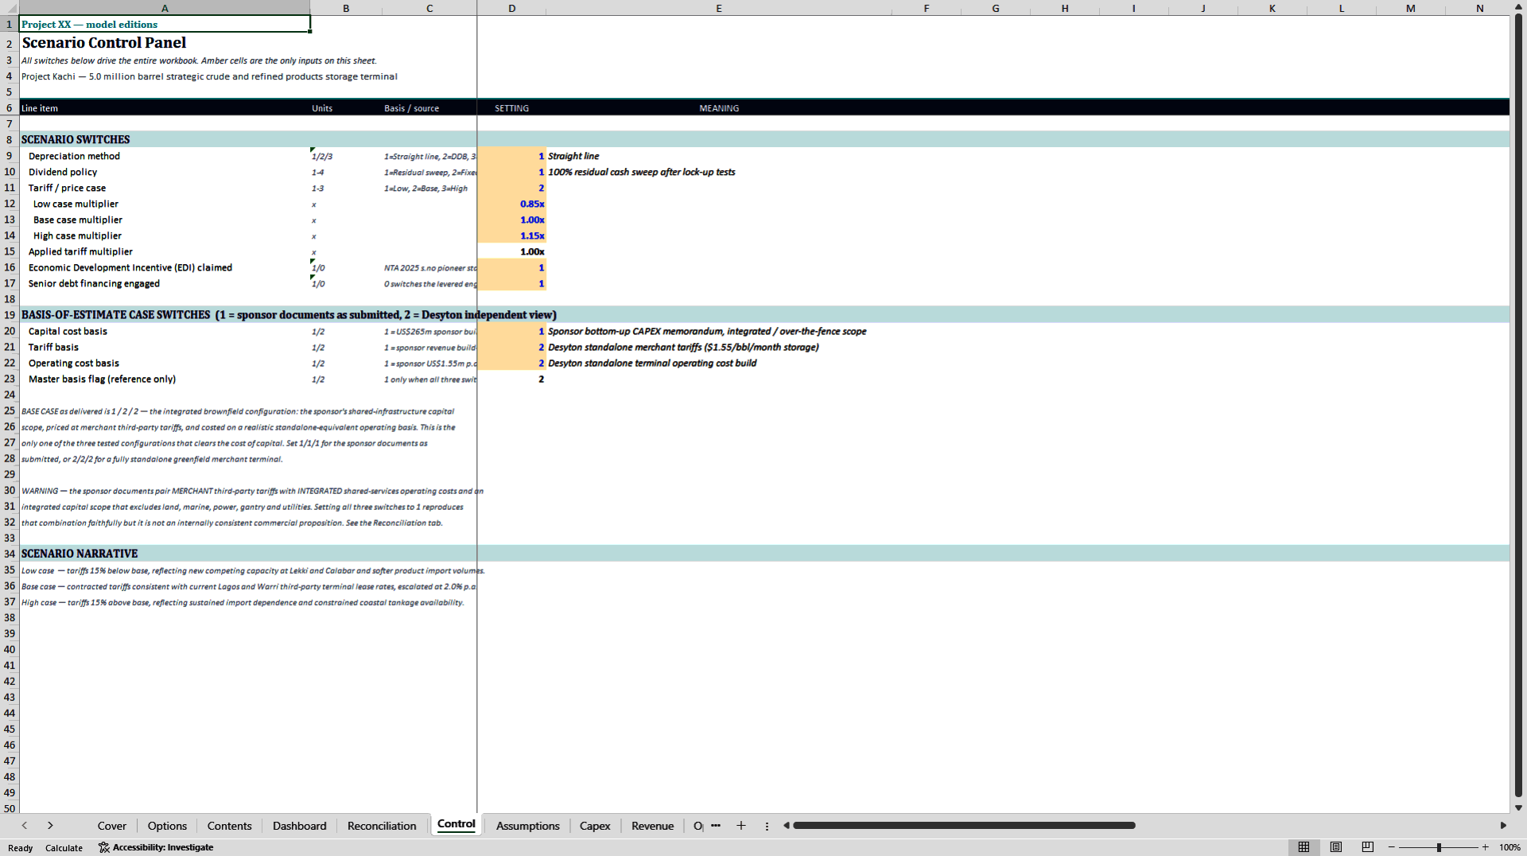
Task: Open the Contents sheet tab
Action: tap(229, 826)
